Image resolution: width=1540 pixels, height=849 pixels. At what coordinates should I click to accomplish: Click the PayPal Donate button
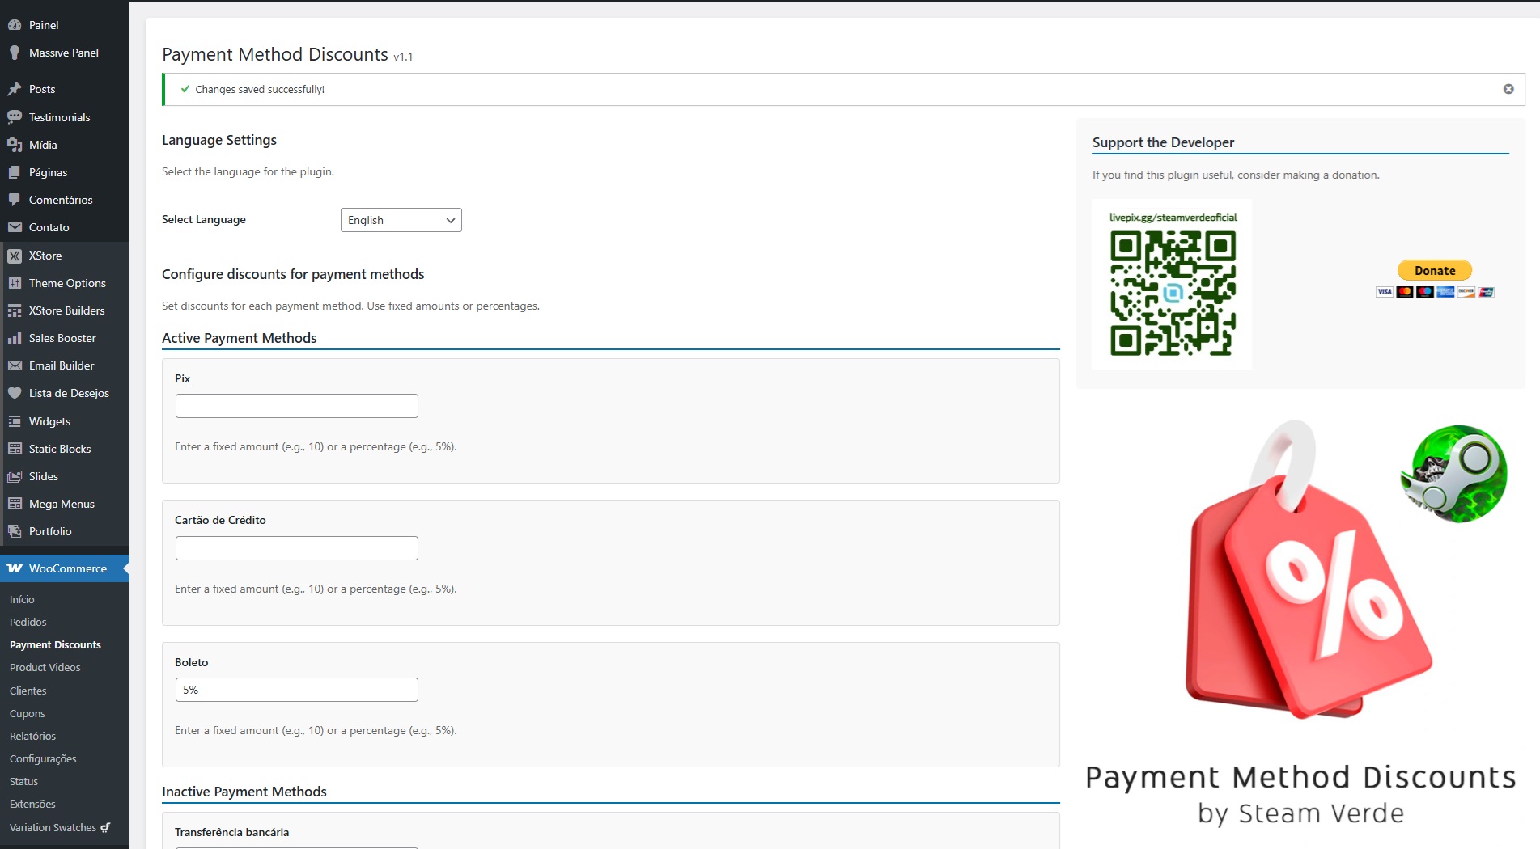pyautogui.click(x=1435, y=270)
